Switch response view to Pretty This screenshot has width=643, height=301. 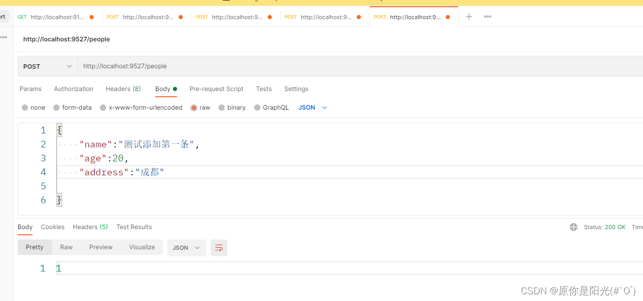coord(35,247)
